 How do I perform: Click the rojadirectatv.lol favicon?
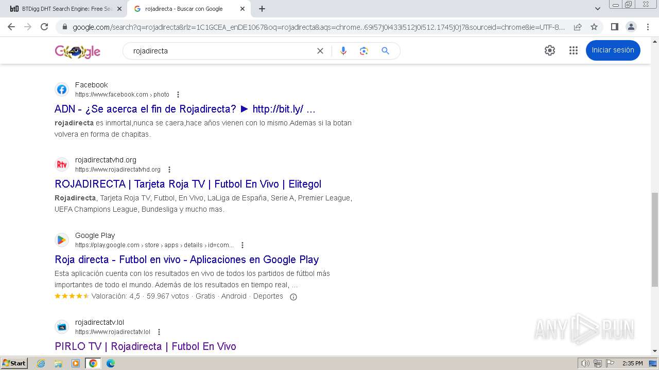(62, 327)
